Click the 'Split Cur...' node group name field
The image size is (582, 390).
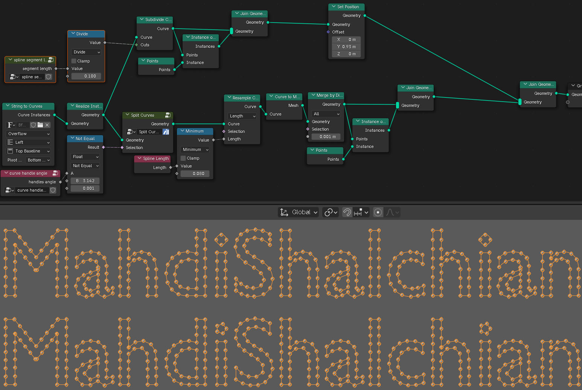[x=149, y=132]
